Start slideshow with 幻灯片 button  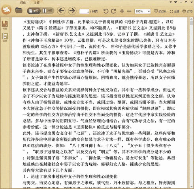160,11
